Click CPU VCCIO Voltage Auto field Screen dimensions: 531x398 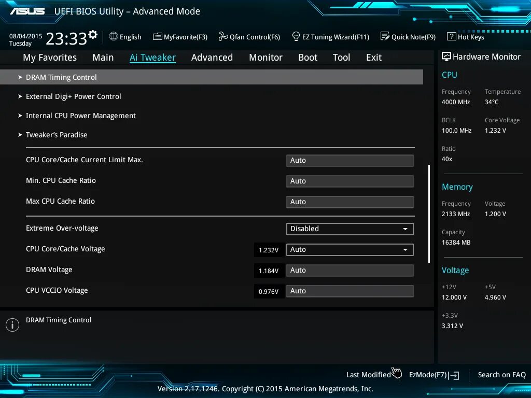tap(350, 291)
